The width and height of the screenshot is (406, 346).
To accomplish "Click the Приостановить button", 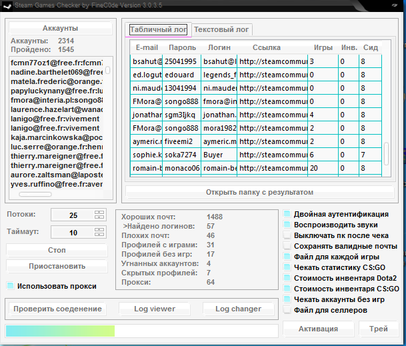I will [x=57, y=266].
